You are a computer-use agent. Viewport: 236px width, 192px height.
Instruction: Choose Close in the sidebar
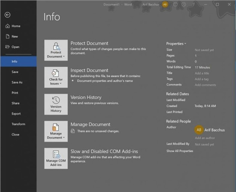tap(18, 134)
